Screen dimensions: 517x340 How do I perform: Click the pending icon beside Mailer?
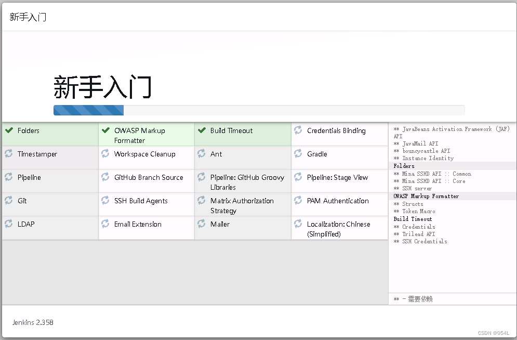tap(202, 224)
